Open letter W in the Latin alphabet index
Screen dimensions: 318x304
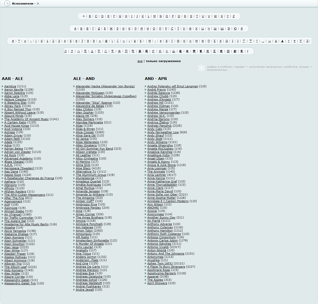[x=215, y=16]
